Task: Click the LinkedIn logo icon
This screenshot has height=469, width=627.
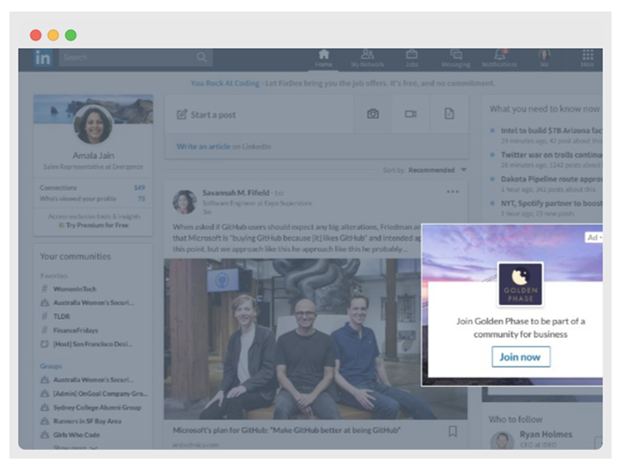Action: [x=42, y=57]
